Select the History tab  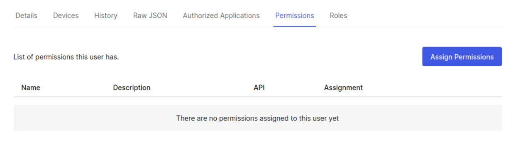(105, 16)
